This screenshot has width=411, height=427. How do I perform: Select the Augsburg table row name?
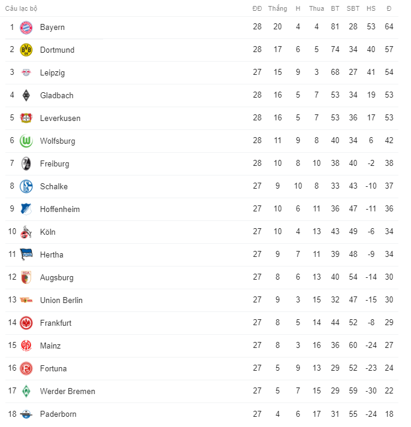(57, 277)
